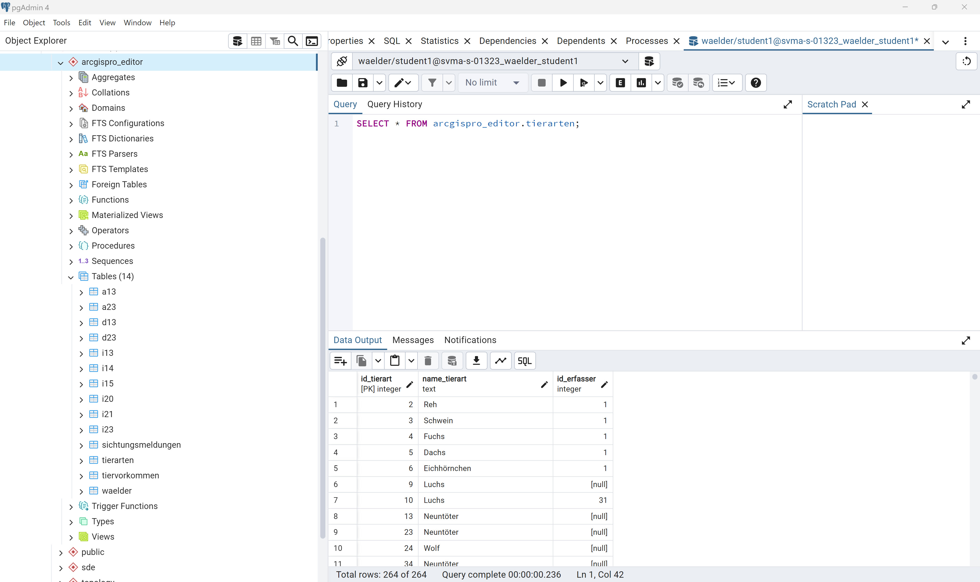Click the Save File icon
This screenshot has height=582, width=980.
click(x=363, y=83)
